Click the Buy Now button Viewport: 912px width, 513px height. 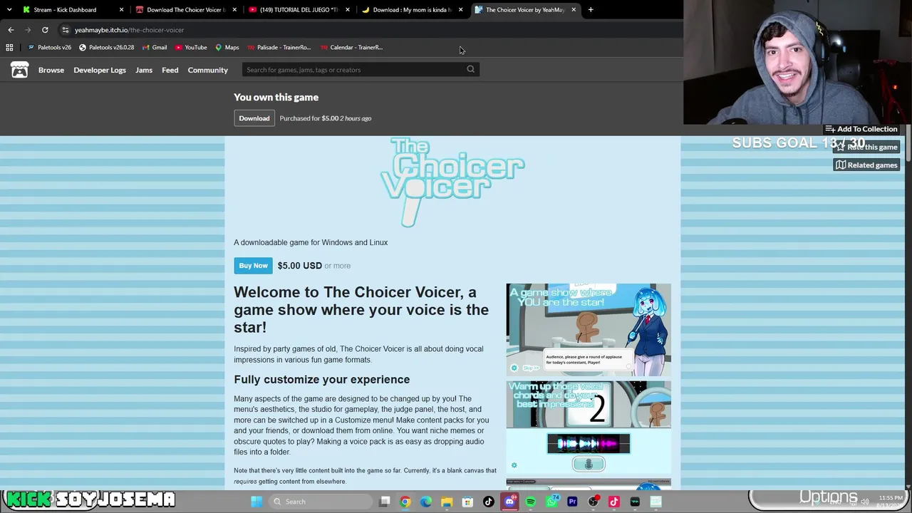[253, 266]
